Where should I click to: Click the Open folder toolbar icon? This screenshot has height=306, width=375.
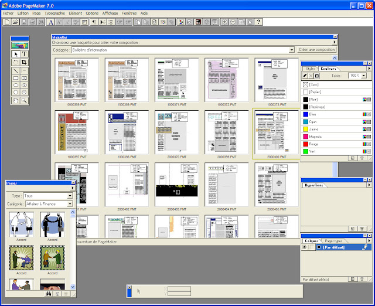[15, 22]
